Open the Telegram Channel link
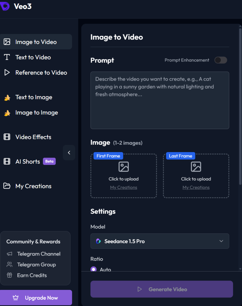242x306 pixels. tap(39, 254)
